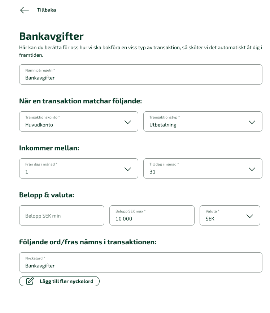This screenshot has height=313, width=270.
Task: Click Lägg till fler nyckelord button
Action: coord(59,281)
